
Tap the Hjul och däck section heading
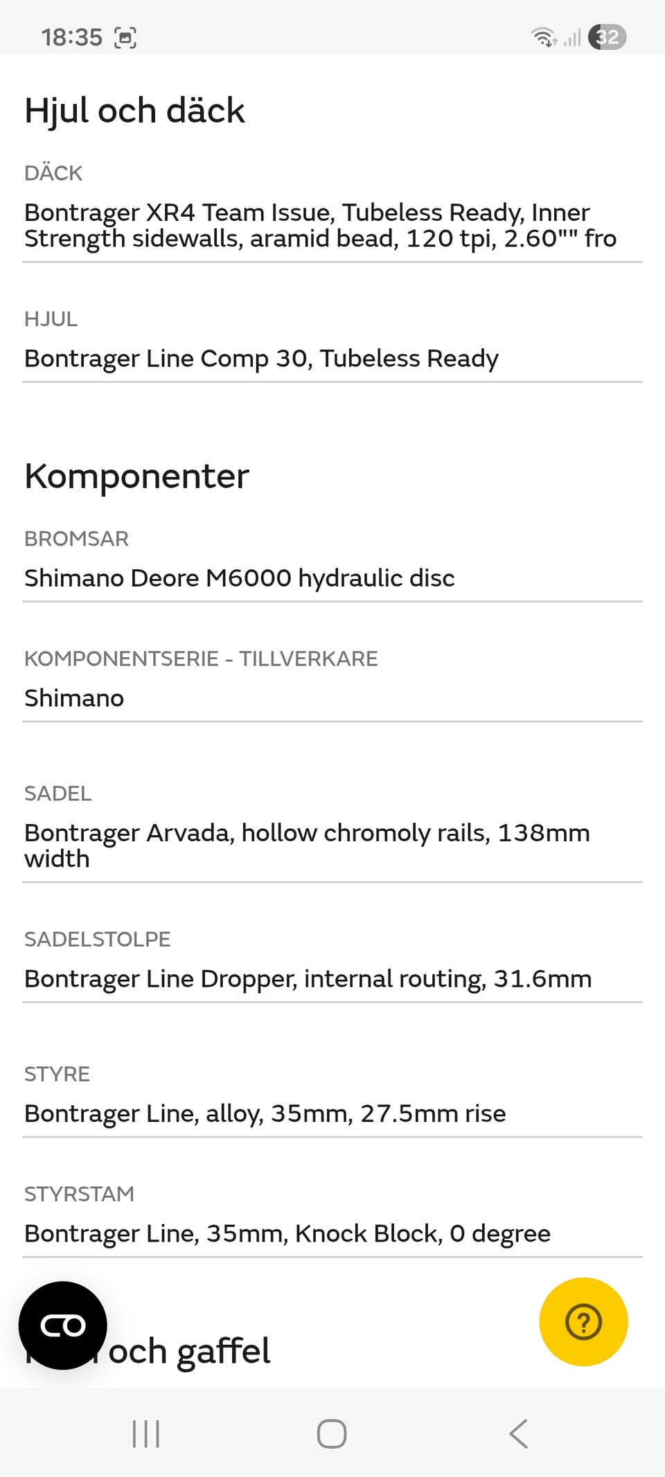tap(134, 111)
